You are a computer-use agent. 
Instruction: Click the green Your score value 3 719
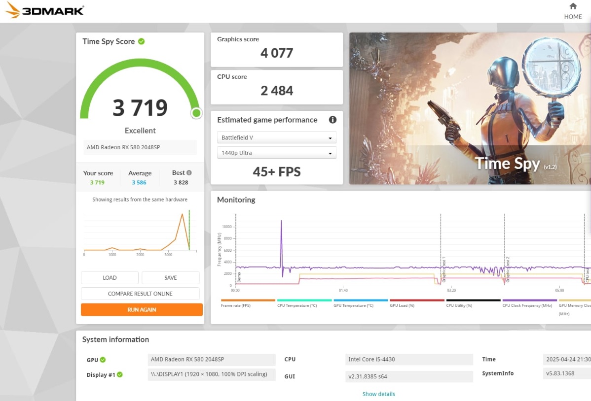pyautogui.click(x=97, y=183)
